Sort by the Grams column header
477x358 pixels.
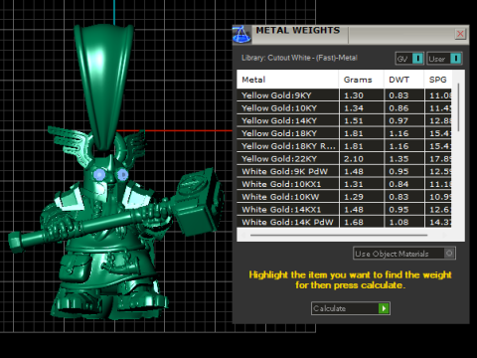(362, 80)
